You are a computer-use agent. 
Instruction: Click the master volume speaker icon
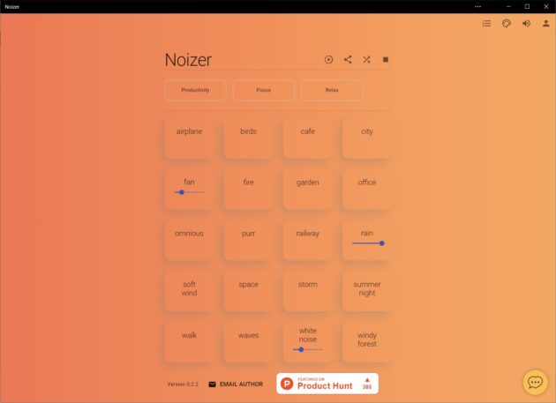click(526, 24)
